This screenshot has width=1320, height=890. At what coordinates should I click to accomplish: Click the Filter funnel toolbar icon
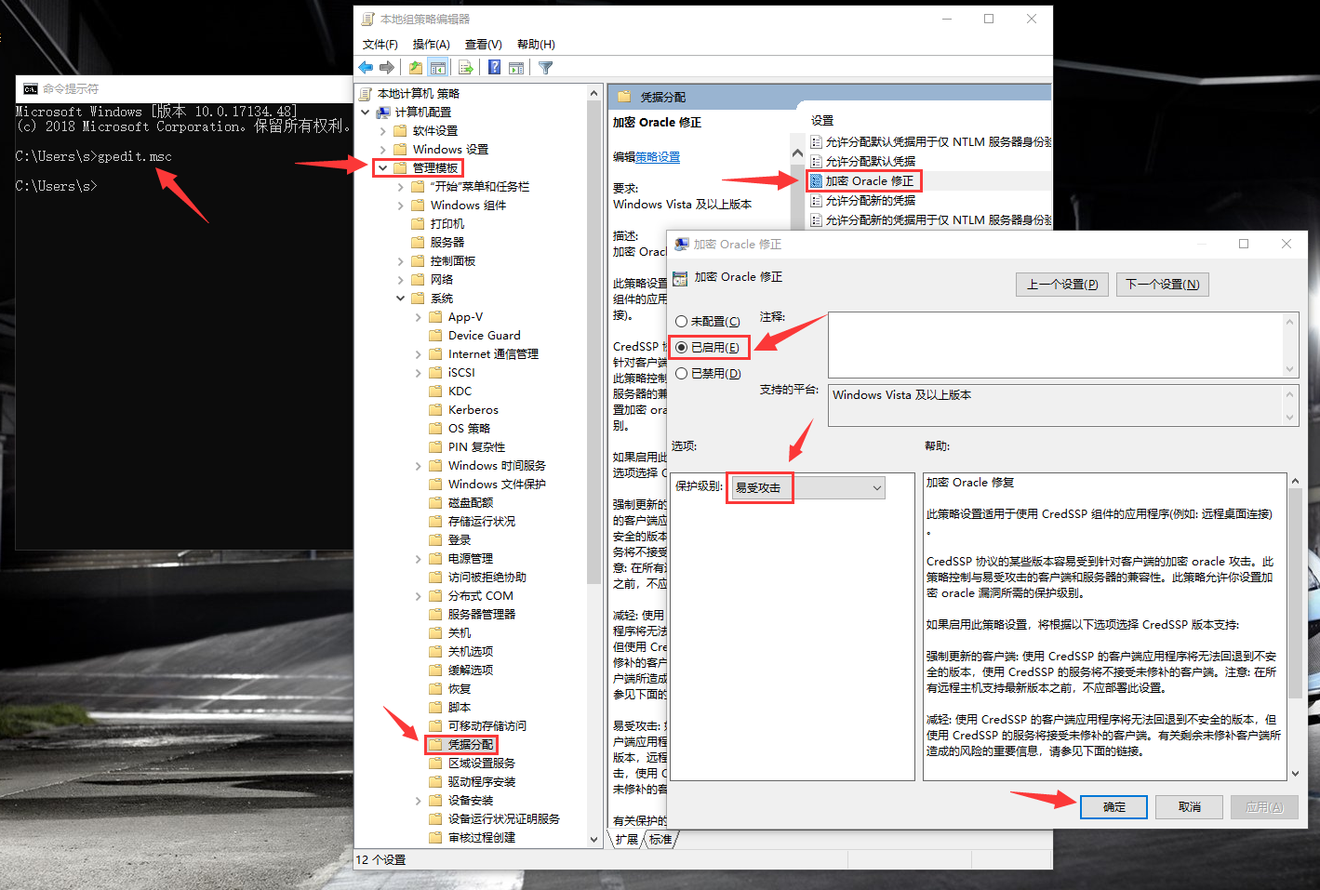coord(546,67)
